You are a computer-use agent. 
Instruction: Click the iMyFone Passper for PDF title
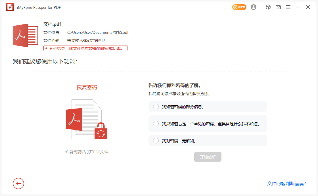tap(39, 7)
